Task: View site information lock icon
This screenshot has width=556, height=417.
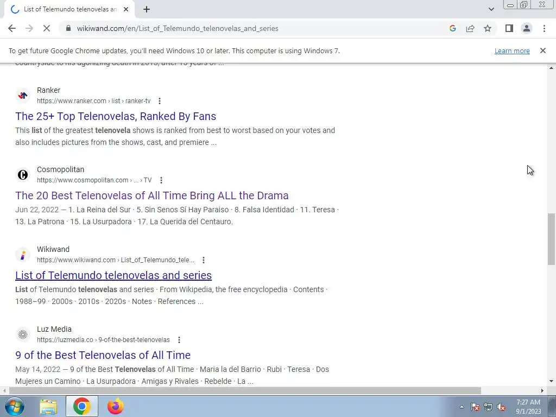Action: click(69, 28)
